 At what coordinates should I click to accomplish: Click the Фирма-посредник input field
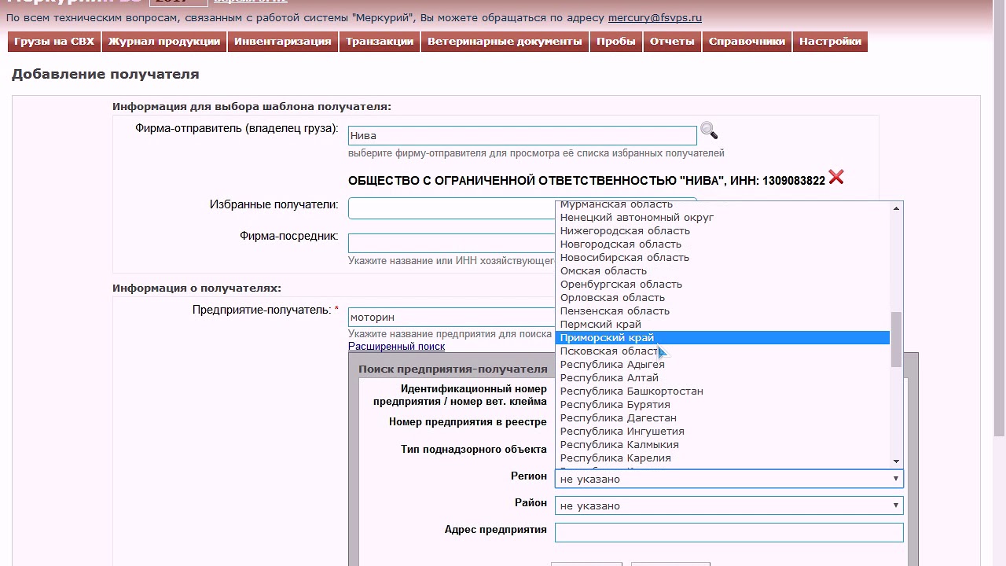[x=451, y=243]
